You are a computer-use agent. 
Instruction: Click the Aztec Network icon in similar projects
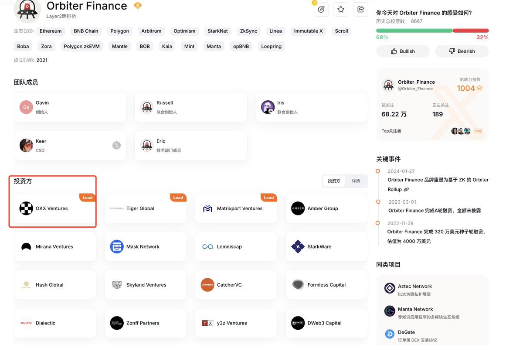(390, 288)
